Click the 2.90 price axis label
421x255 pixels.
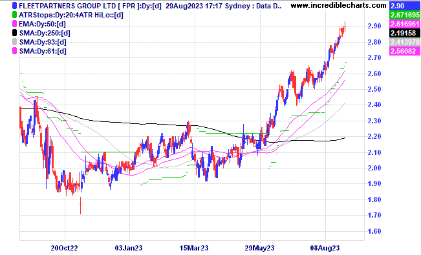point(374,26)
